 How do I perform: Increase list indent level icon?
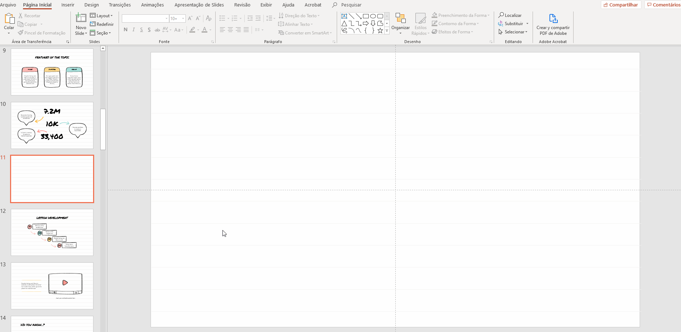pos(258,18)
